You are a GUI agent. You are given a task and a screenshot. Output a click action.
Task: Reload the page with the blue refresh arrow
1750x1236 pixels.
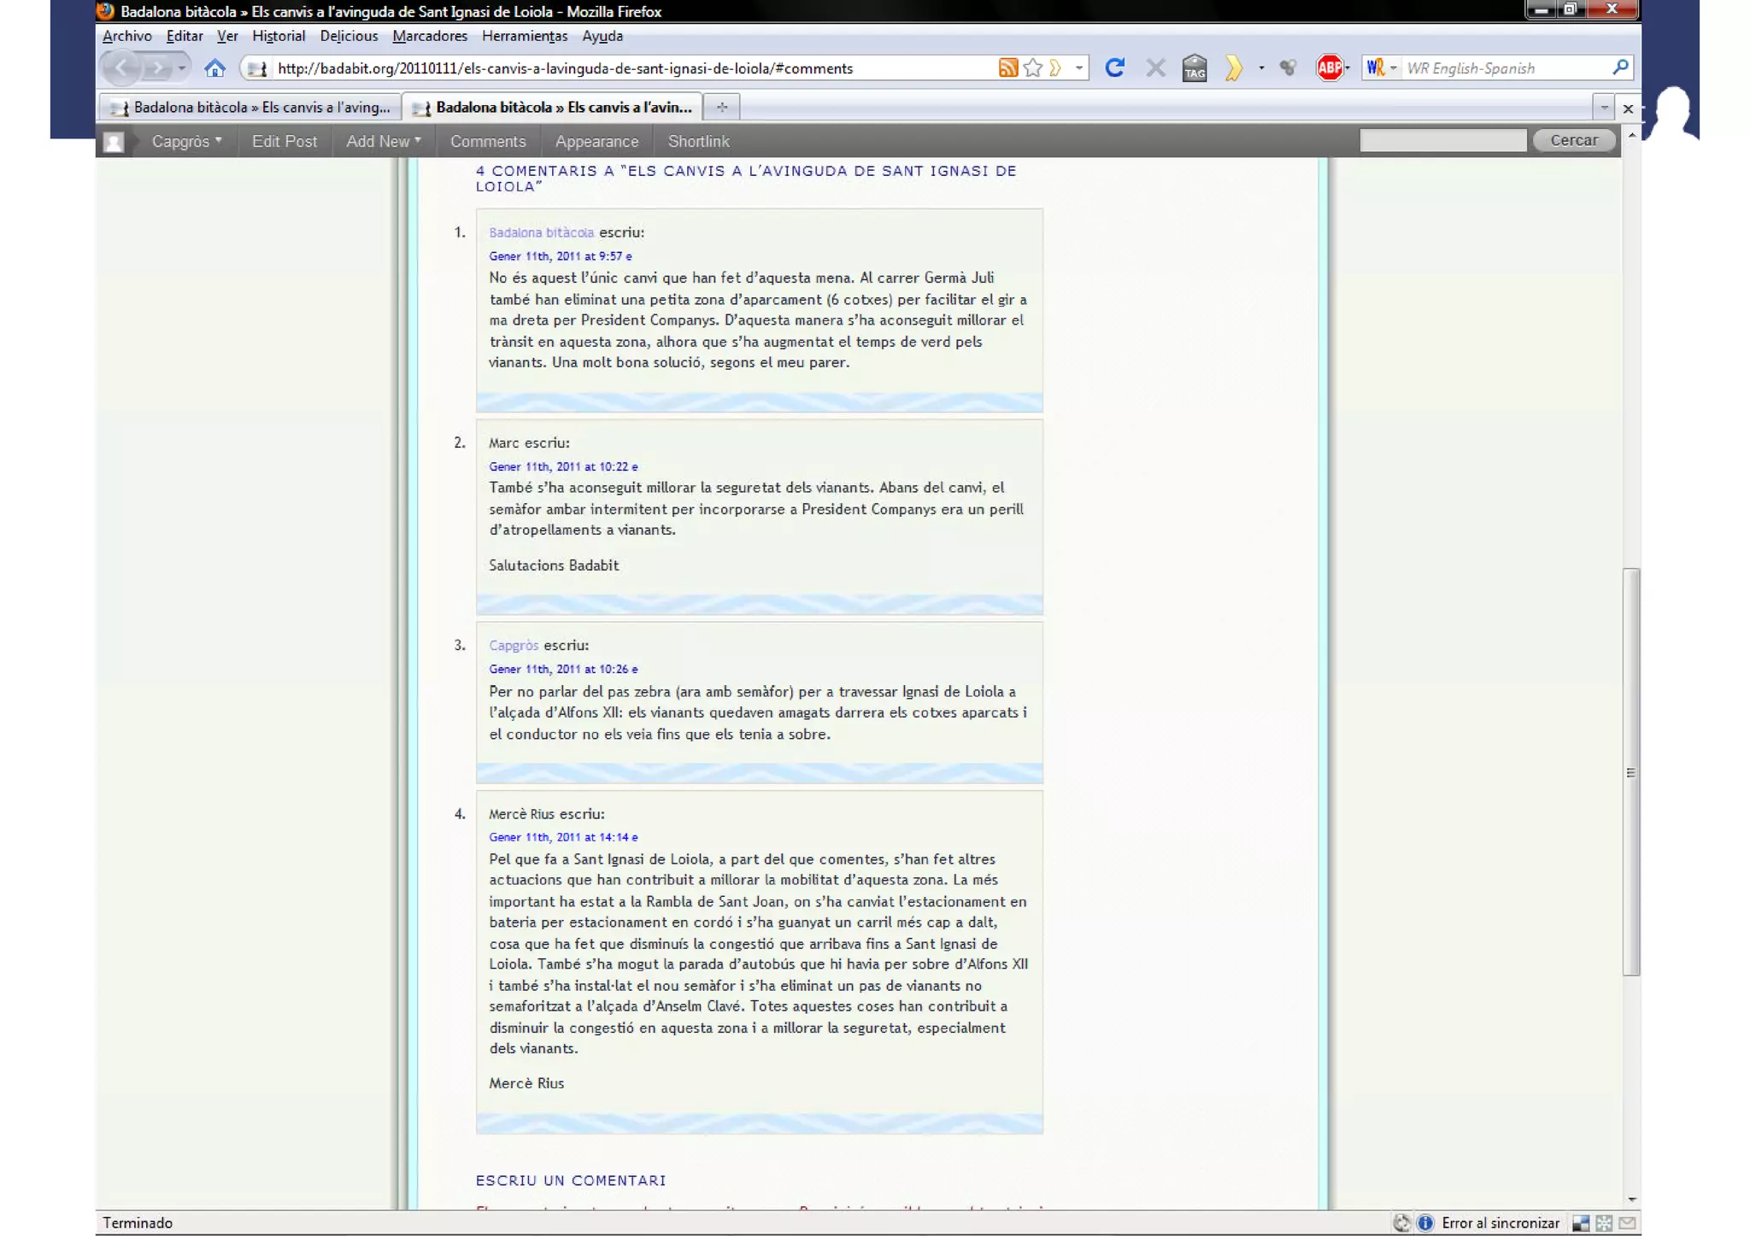coord(1114,68)
